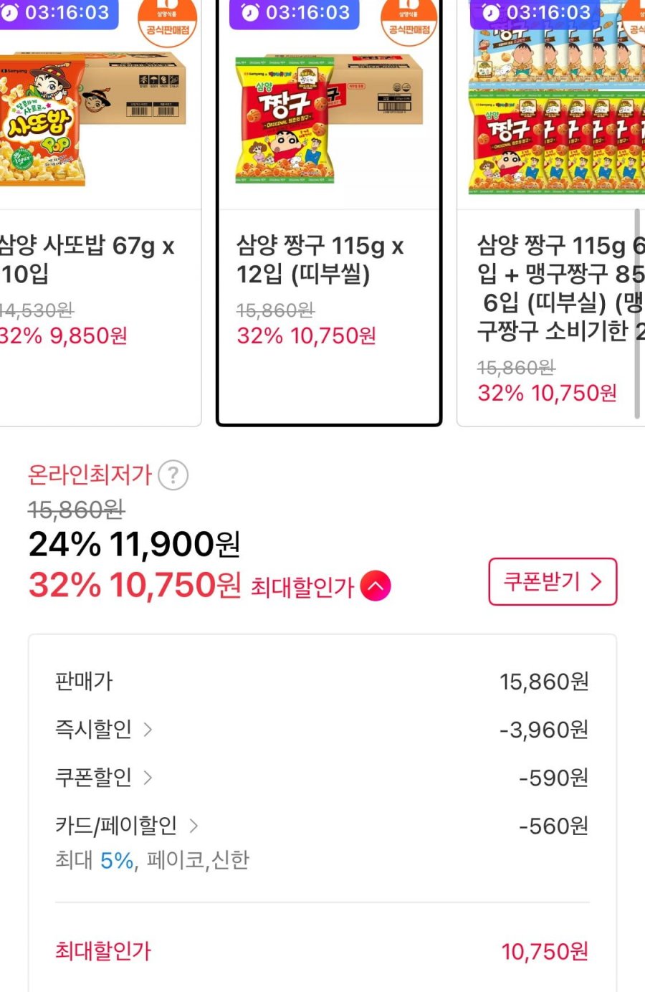Click the 03:16:03 countdown on the bundle card

548,13
